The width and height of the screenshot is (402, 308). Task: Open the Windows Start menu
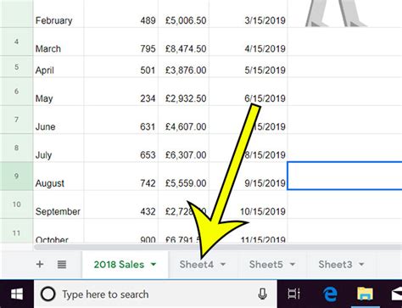click(17, 294)
